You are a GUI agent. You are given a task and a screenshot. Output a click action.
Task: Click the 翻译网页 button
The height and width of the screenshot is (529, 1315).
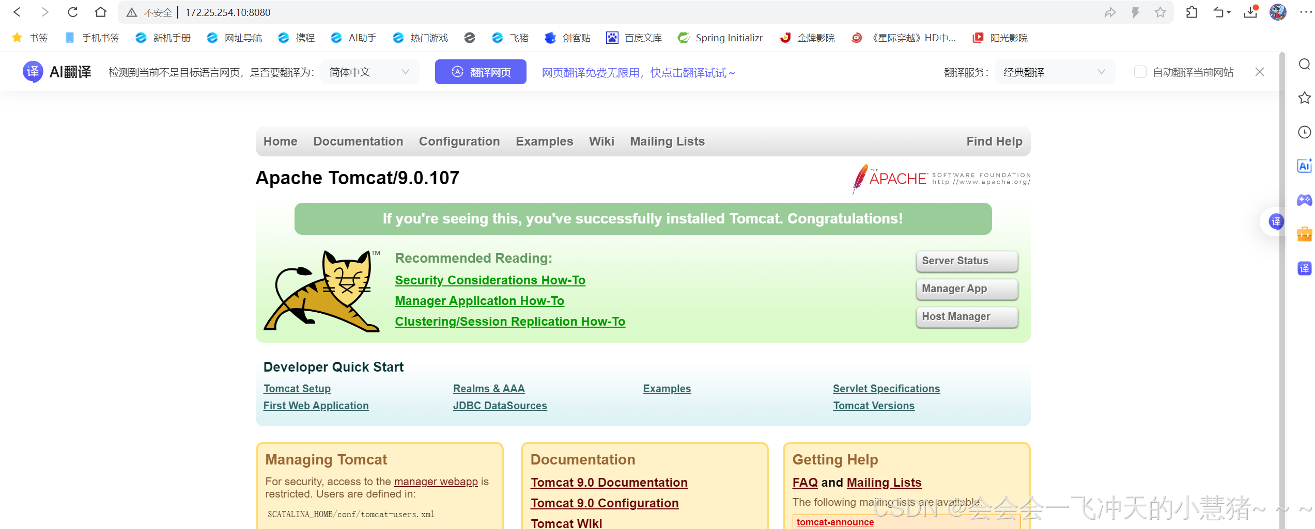[x=481, y=72]
